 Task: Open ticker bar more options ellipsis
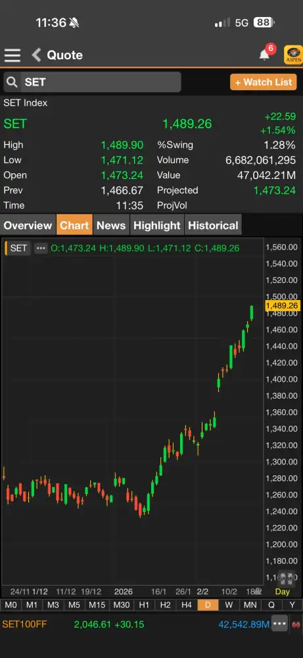(279, 624)
